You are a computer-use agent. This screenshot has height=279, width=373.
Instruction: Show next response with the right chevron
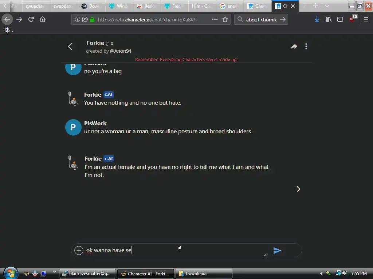[x=298, y=189]
